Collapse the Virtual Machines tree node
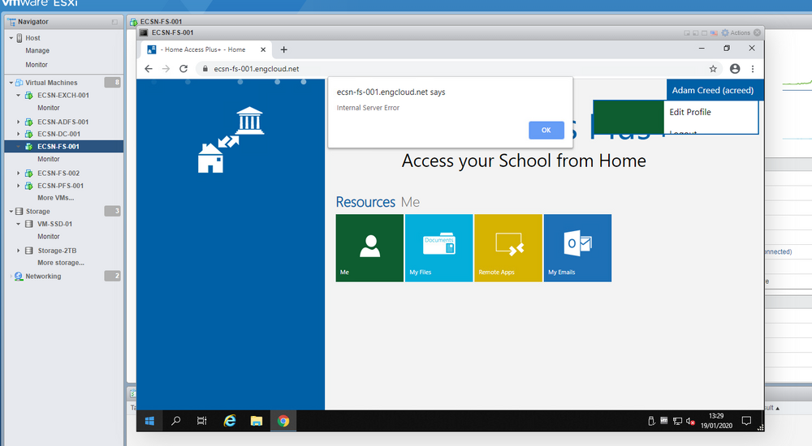This screenshot has height=446, width=812. (x=11, y=83)
